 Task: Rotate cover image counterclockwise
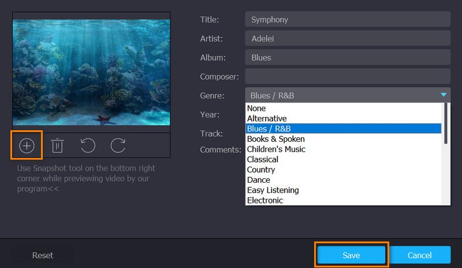pyautogui.click(x=88, y=146)
